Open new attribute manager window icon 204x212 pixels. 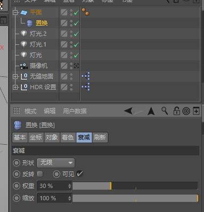point(196,111)
